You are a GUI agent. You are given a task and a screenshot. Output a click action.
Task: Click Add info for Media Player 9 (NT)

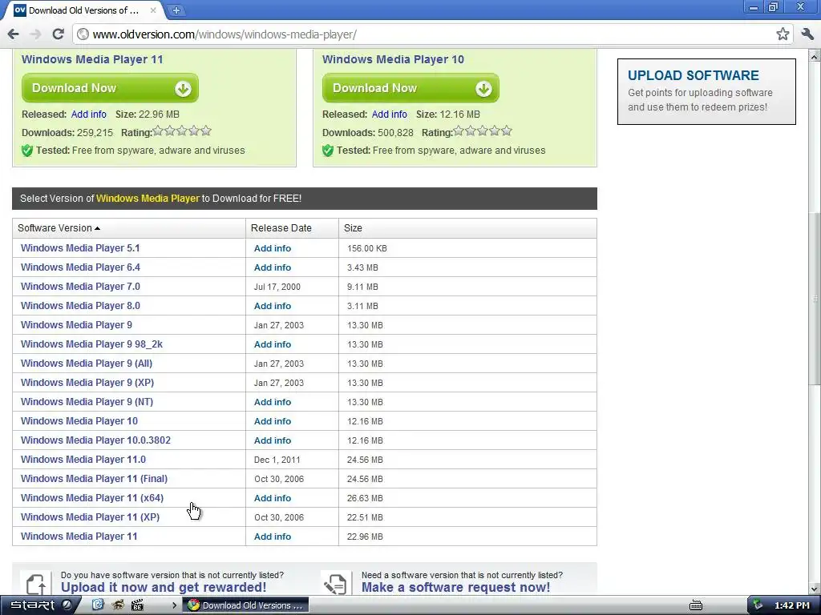coord(273,402)
